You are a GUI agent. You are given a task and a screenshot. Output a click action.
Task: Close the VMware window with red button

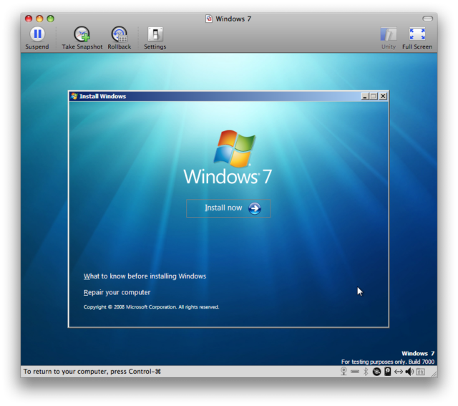(29, 19)
